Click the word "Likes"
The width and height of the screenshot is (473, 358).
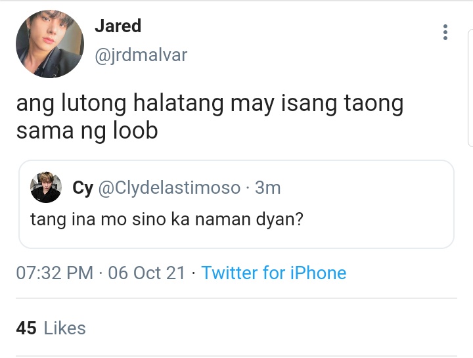click(65, 328)
